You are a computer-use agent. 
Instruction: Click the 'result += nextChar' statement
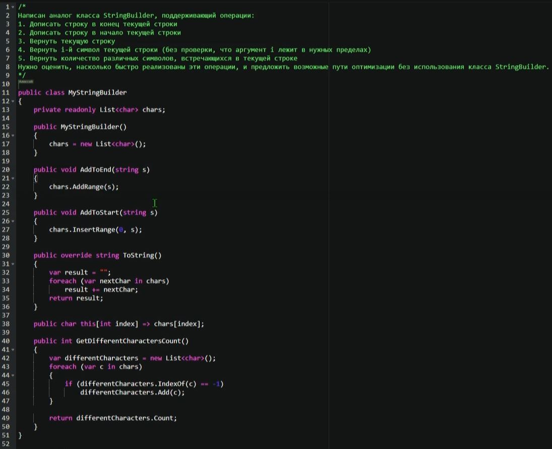click(101, 290)
